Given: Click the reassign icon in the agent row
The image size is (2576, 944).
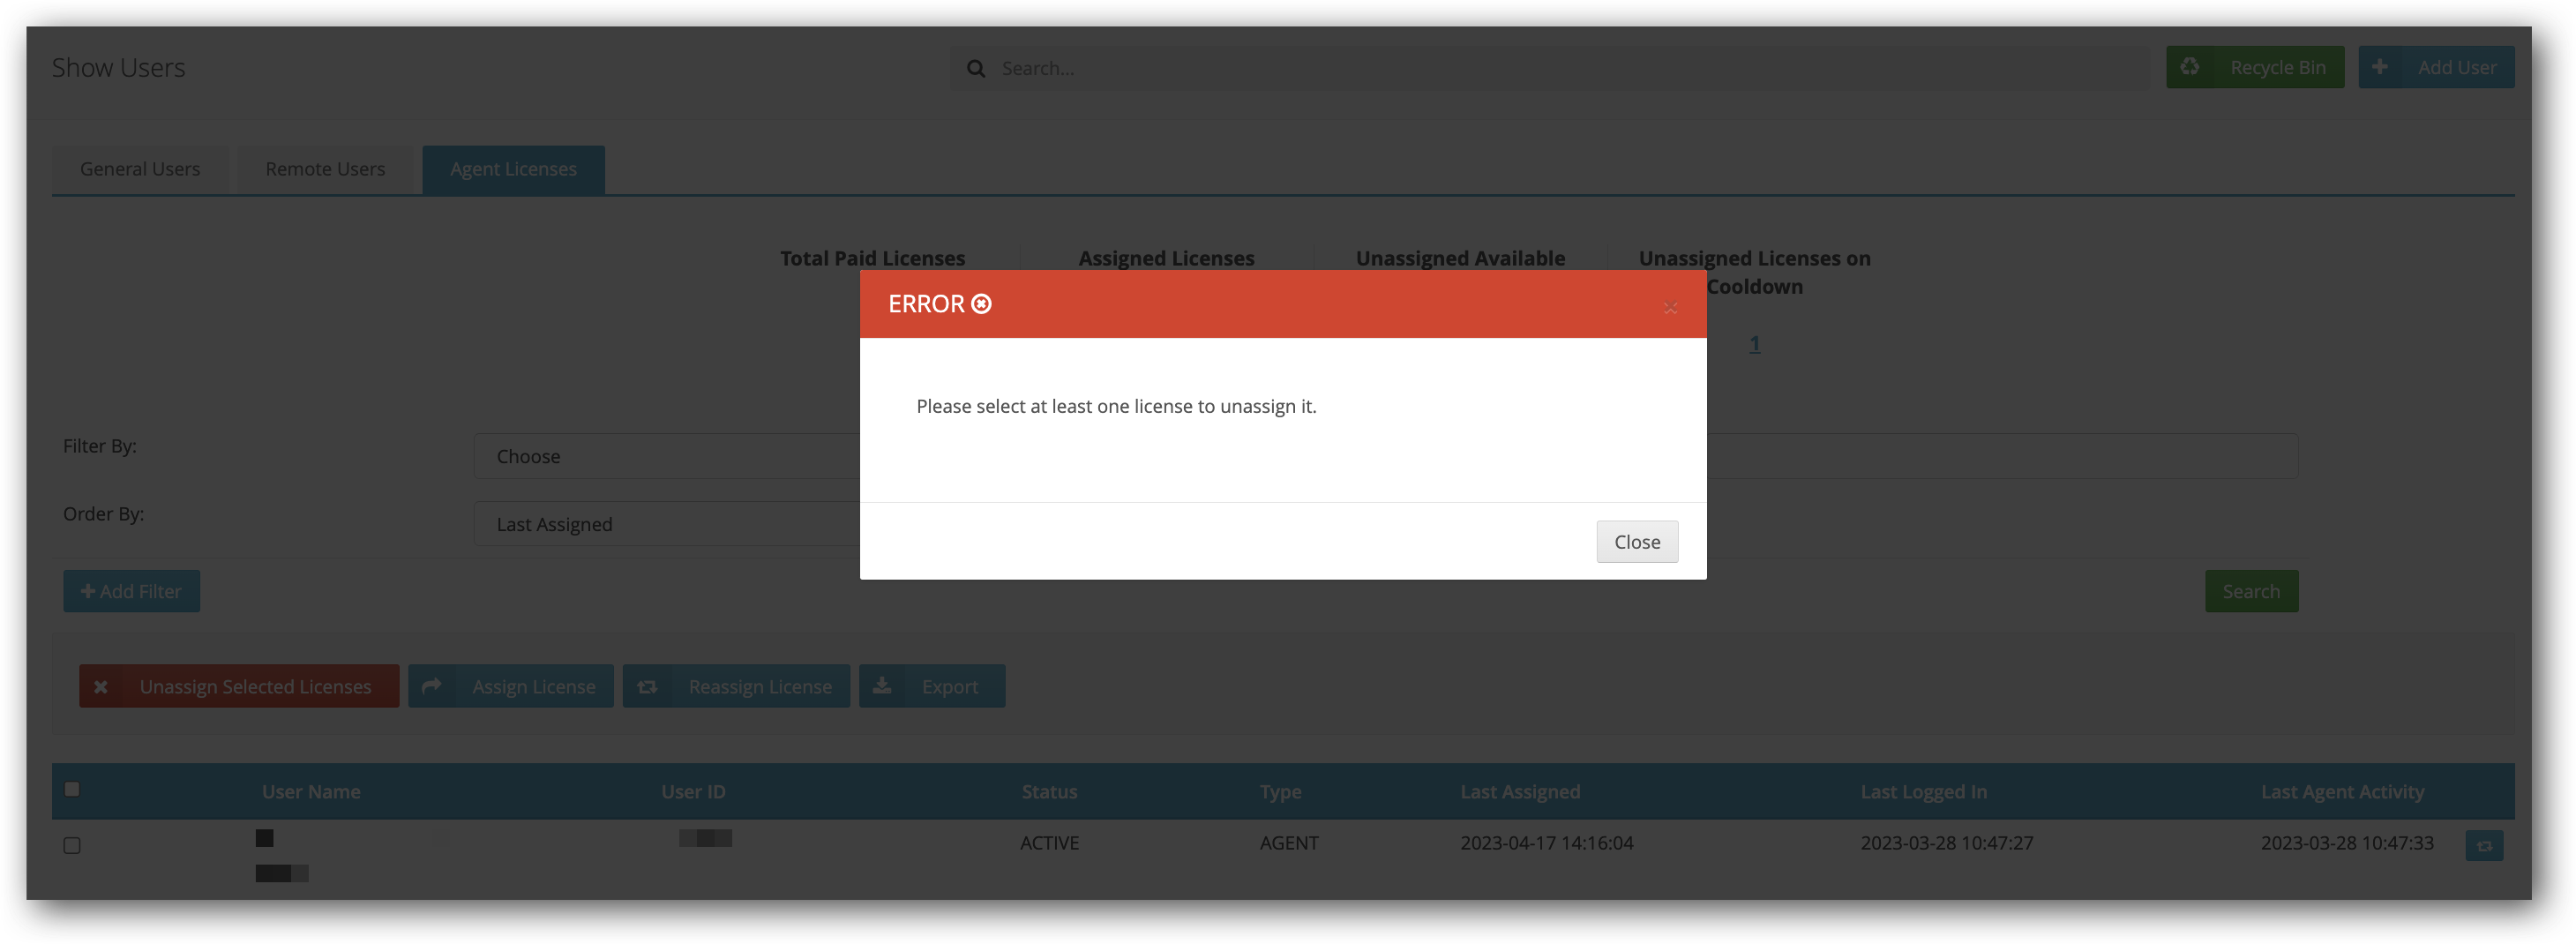Looking at the screenshot, I should click(2484, 845).
